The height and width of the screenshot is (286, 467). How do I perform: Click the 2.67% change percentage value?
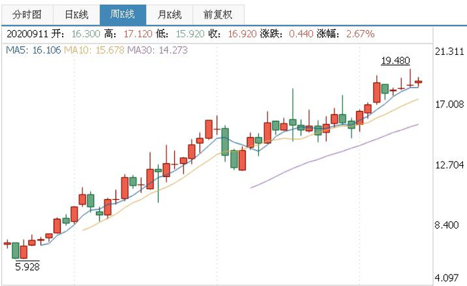360,33
